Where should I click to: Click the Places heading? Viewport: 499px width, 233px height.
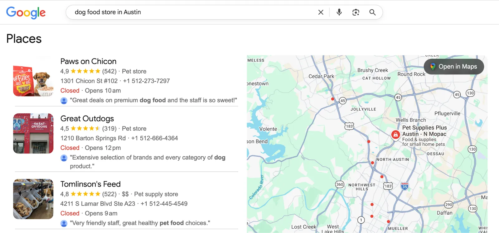coord(24,39)
